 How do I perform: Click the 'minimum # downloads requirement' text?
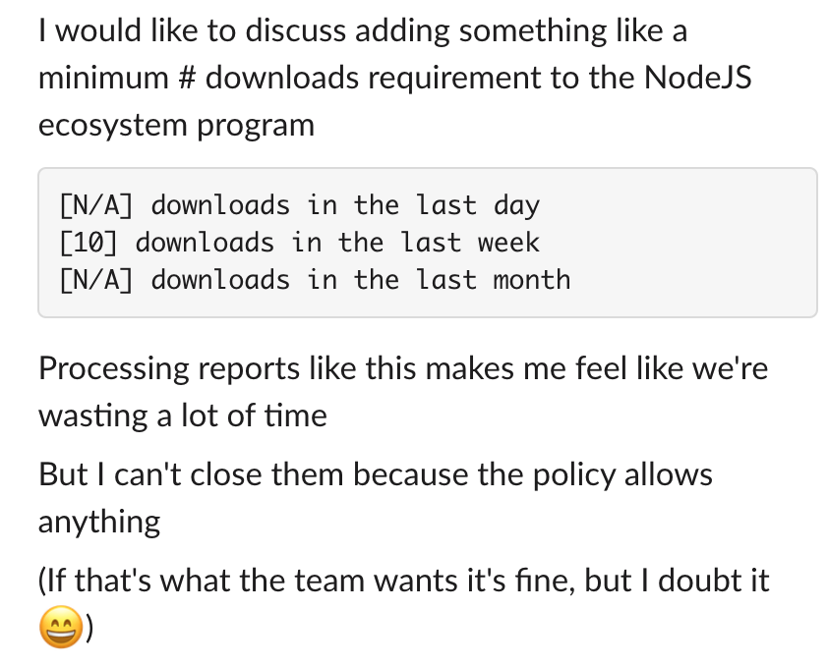coord(290,78)
